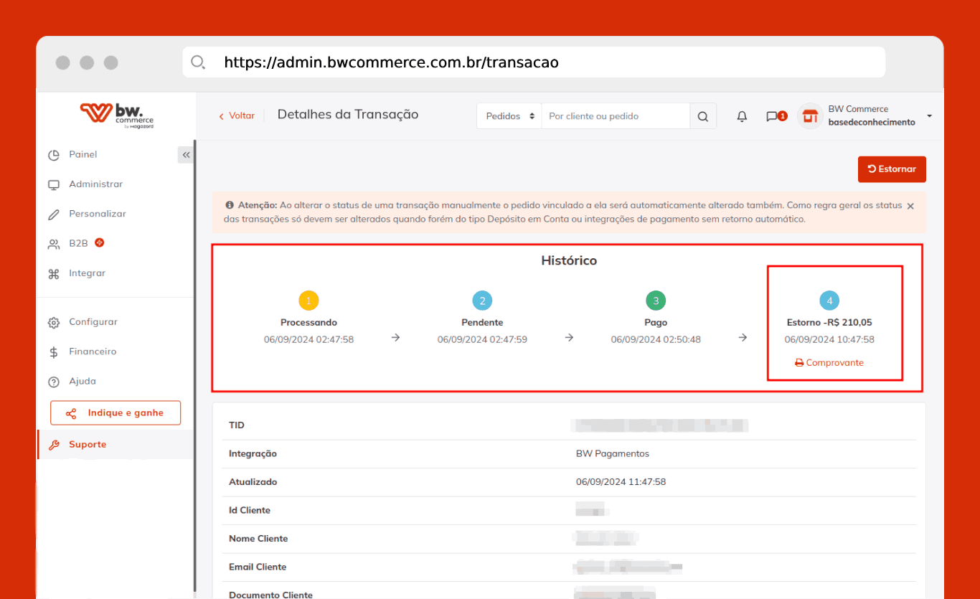The height and width of the screenshot is (599, 980).
Task: Click the 'TID' row label
Action: click(237, 425)
